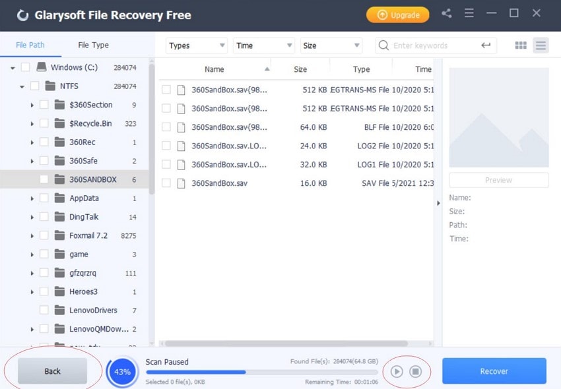Click file icon of 360SandBox.sav 16.0 KB
Image resolution: width=561 pixels, height=389 pixels.
pyautogui.click(x=181, y=183)
